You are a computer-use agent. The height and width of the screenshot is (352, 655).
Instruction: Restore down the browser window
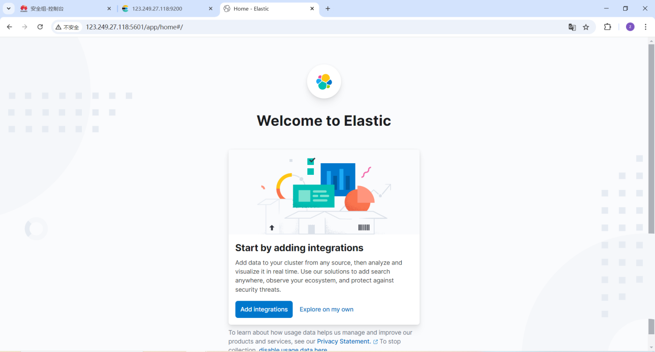(x=626, y=8)
